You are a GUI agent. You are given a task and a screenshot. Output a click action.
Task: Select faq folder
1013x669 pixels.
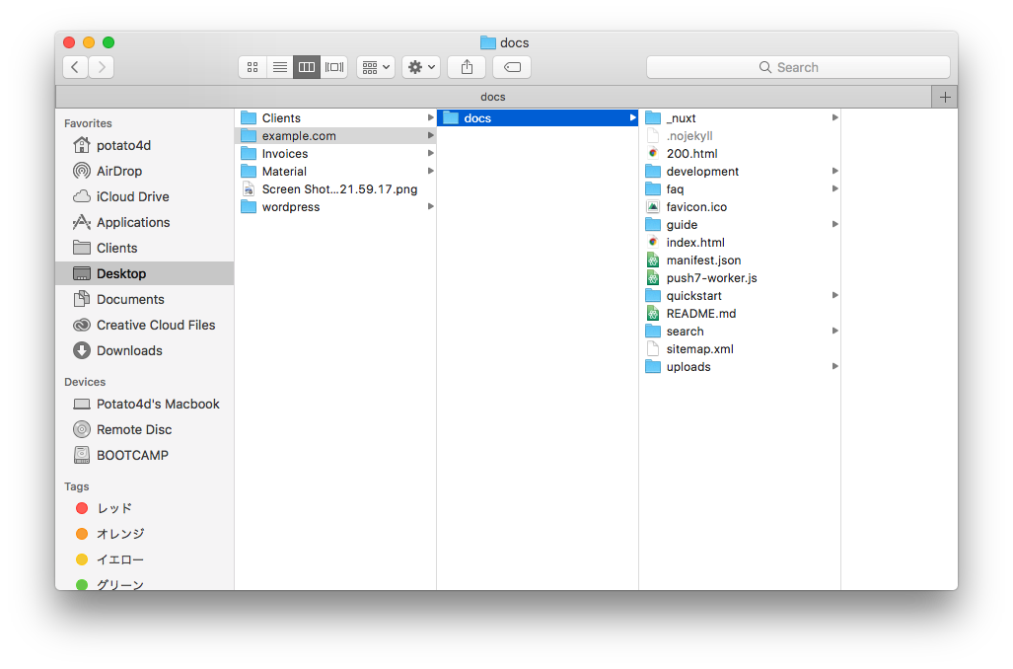[x=740, y=189]
